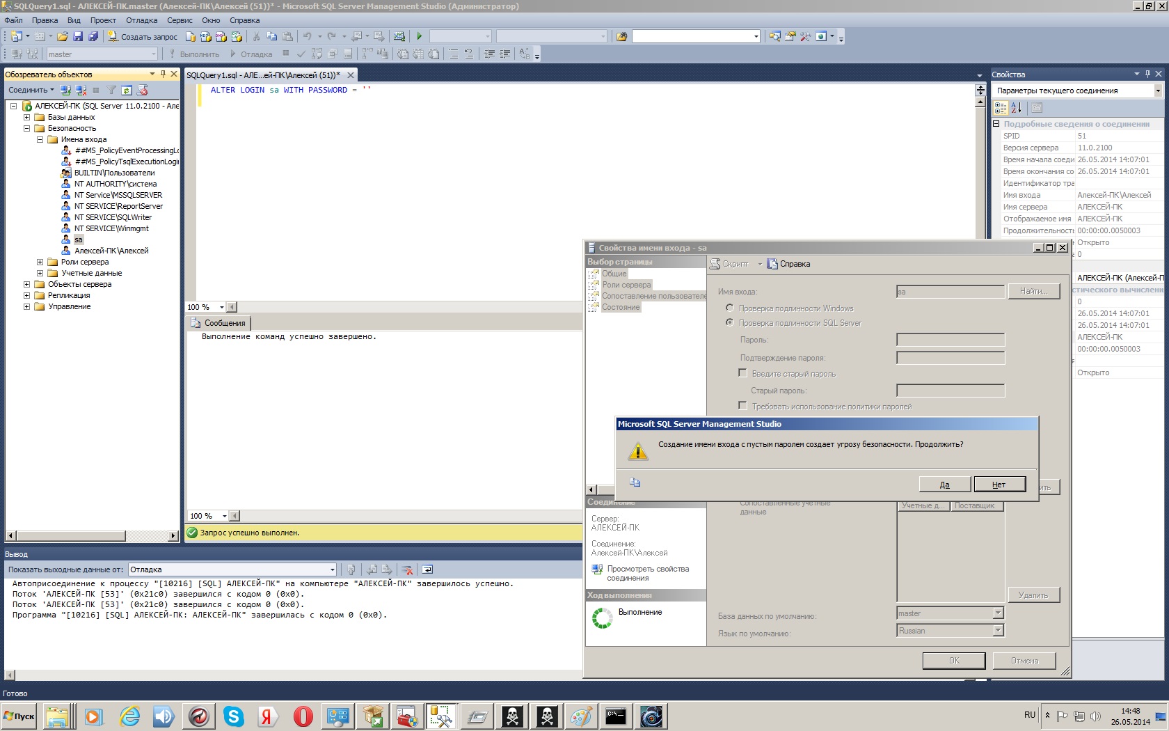Click the Decrease indent toolbar icon
1169x731 pixels.
click(490, 54)
